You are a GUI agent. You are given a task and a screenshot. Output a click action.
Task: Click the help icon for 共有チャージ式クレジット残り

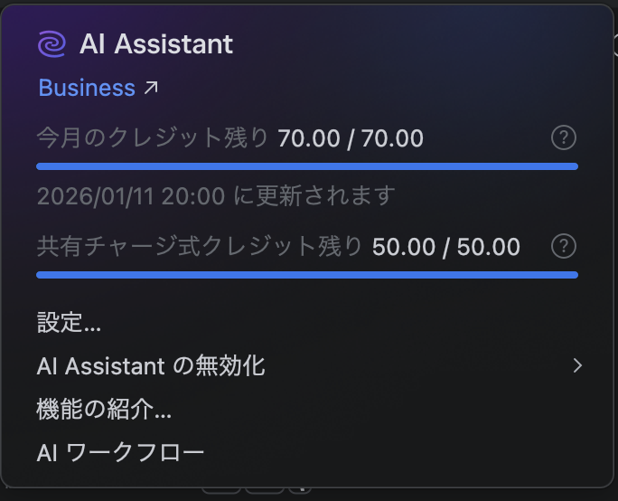(564, 246)
